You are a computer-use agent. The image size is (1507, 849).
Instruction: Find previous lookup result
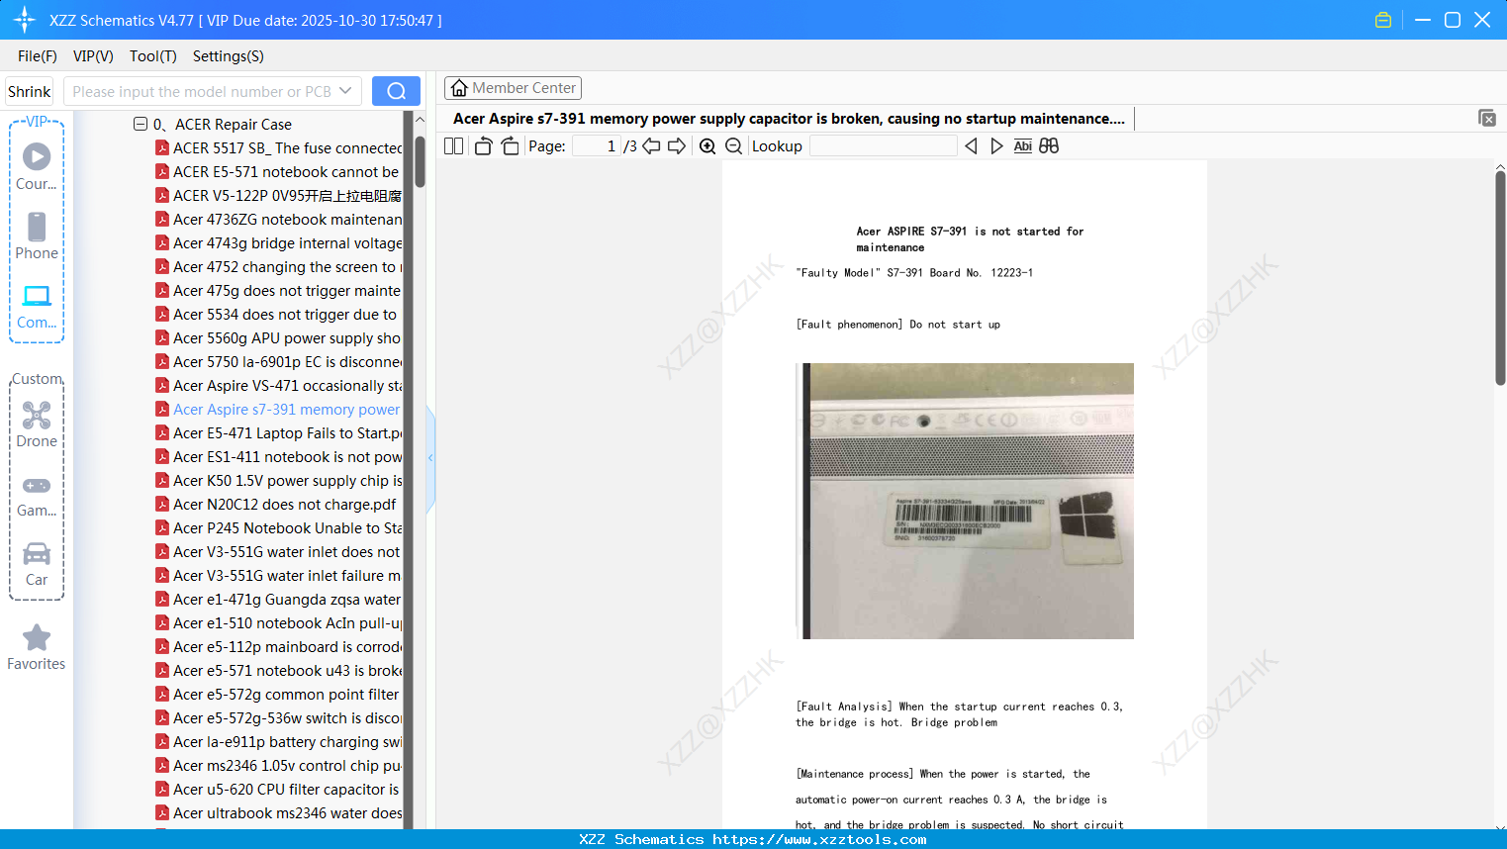point(971,146)
